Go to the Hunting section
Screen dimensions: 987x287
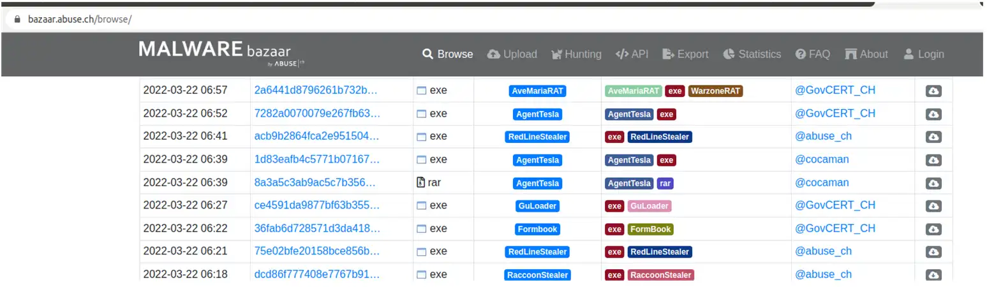576,54
